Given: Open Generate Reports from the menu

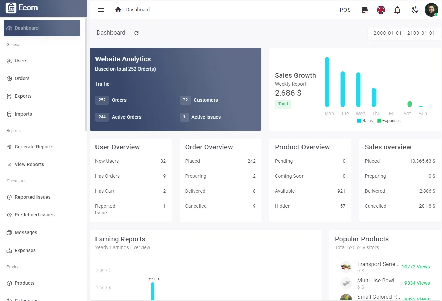Looking at the screenshot, I should 34,147.
